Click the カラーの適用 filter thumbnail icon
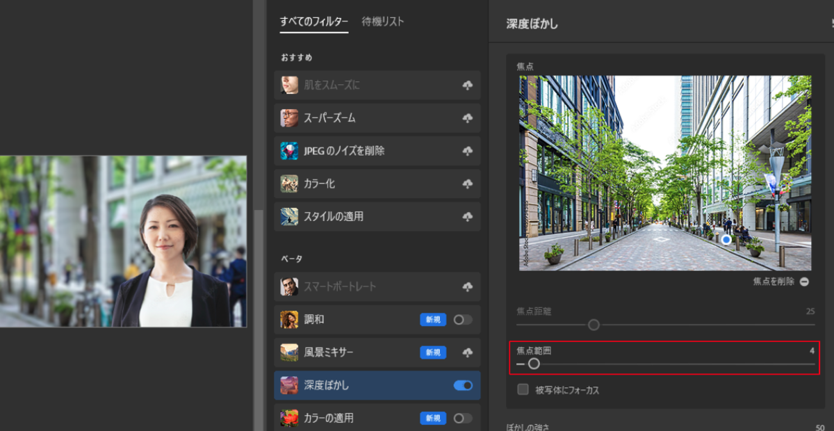 coord(289,418)
